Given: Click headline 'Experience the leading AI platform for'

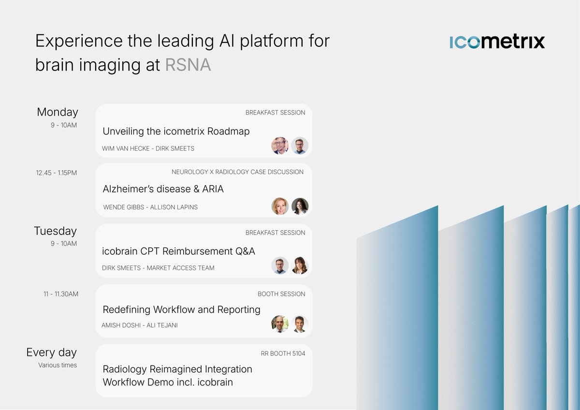Looking at the screenshot, I should click(182, 42).
